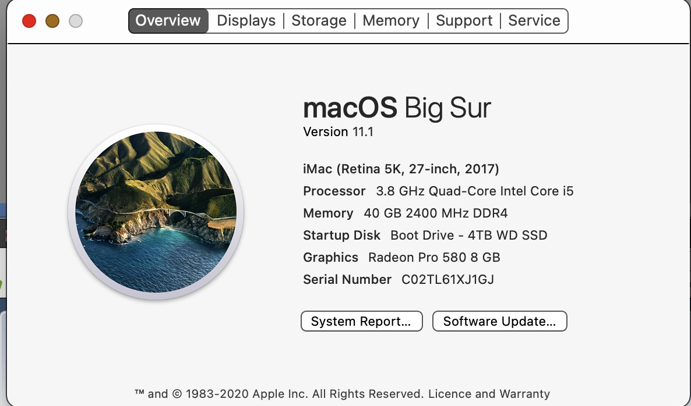Screen dimensions: 691x406
Task: Click the 3.8 GHz Quad-Core processor text
Action: pos(475,191)
